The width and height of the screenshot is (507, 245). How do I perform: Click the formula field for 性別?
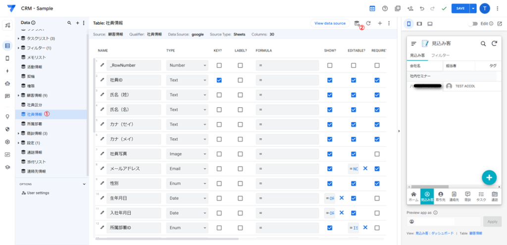pyautogui.click(x=287, y=184)
